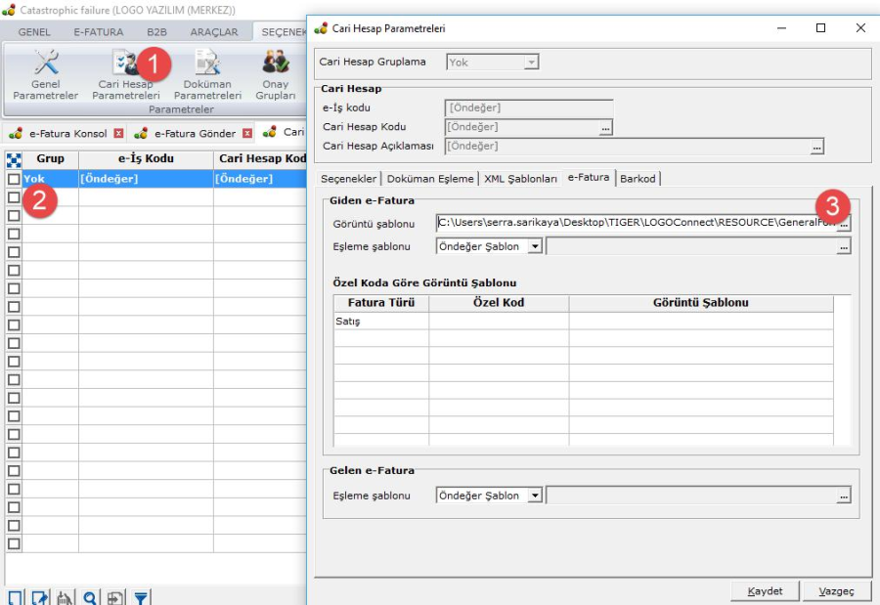Click the e-İş Kodu column header

click(146, 159)
